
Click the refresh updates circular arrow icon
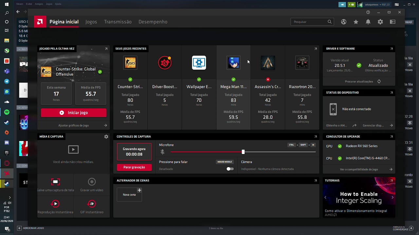click(x=379, y=82)
